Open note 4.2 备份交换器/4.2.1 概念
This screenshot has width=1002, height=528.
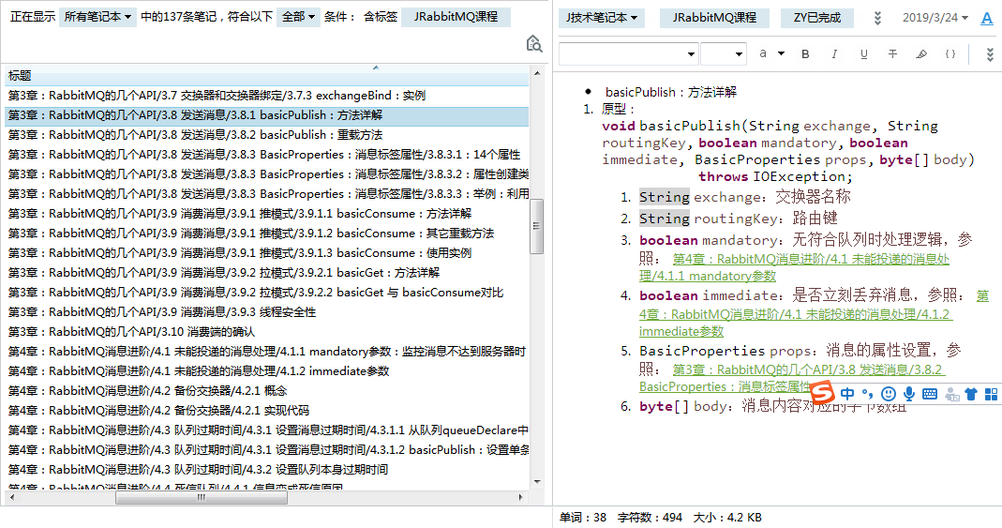pyautogui.click(x=266, y=391)
